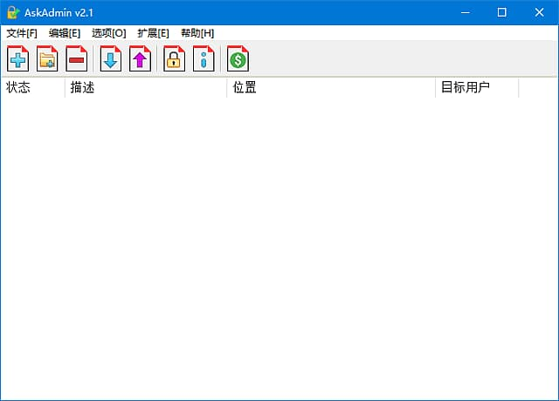The height and width of the screenshot is (401, 559).
Task: Open the 编辑[E] menu
Action: click(65, 32)
